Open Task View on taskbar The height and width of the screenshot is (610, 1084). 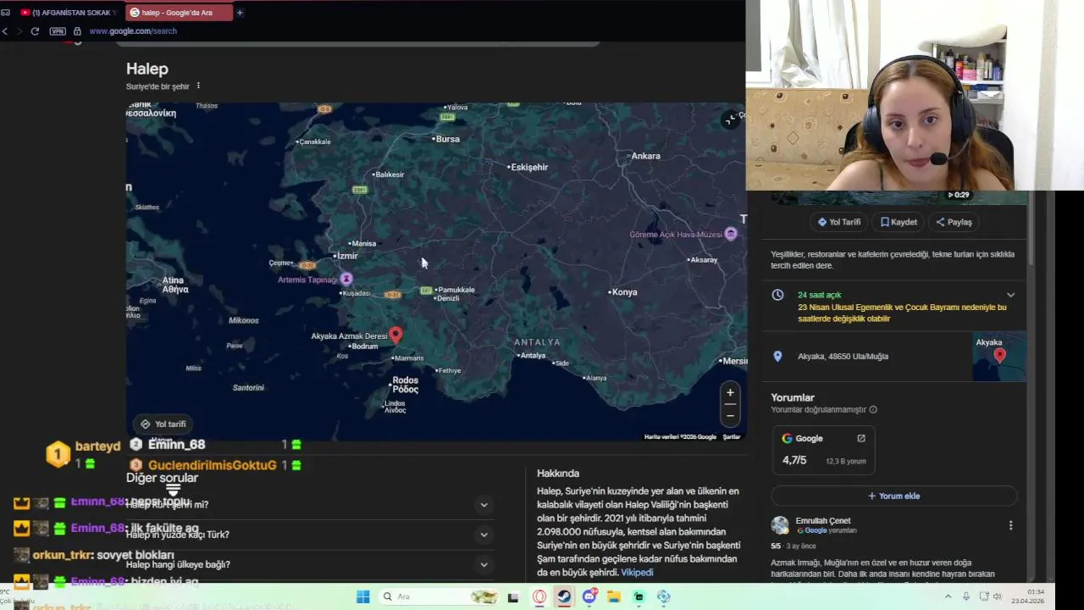pyautogui.click(x=513, y=597)
